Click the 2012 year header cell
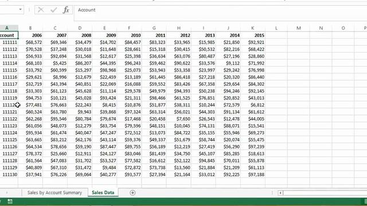 178,35
